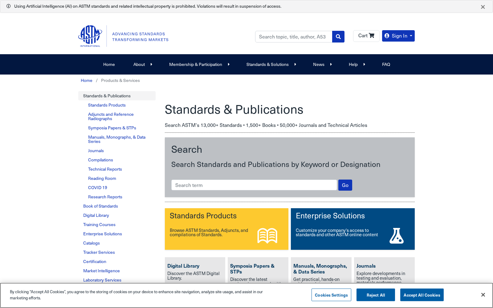493x308 pixels.
Task: Open the Sign In dropdown
Action: (398, 36)
